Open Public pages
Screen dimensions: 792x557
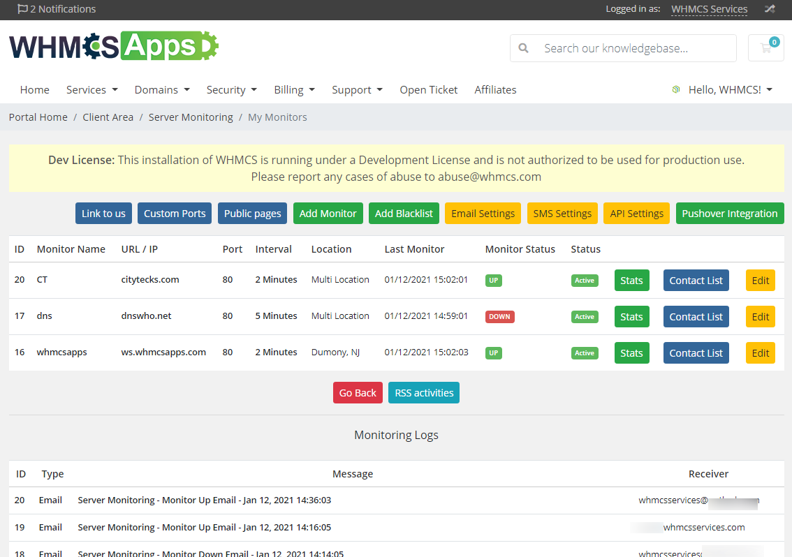253,213
